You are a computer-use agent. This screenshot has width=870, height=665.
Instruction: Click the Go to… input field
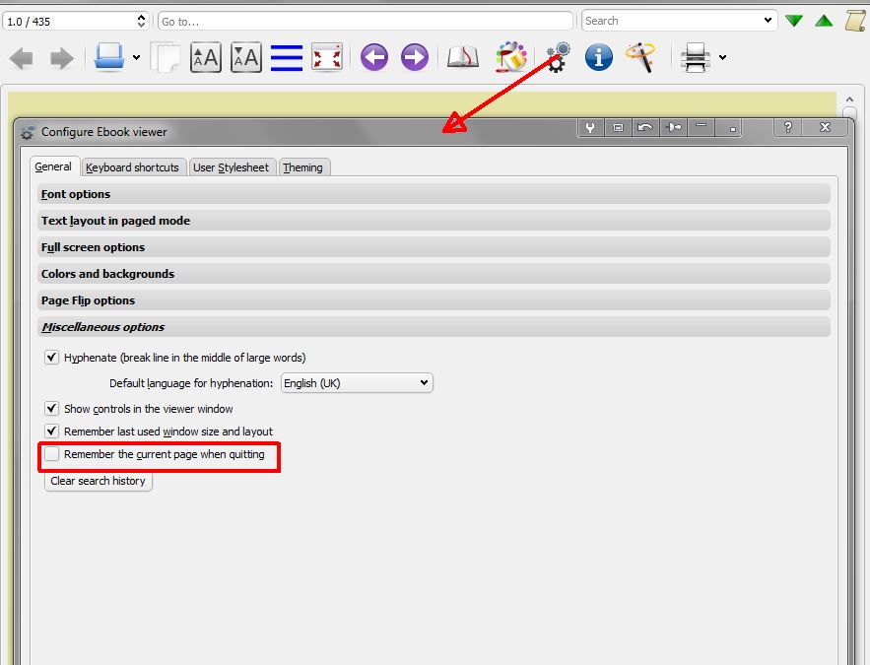366,21
